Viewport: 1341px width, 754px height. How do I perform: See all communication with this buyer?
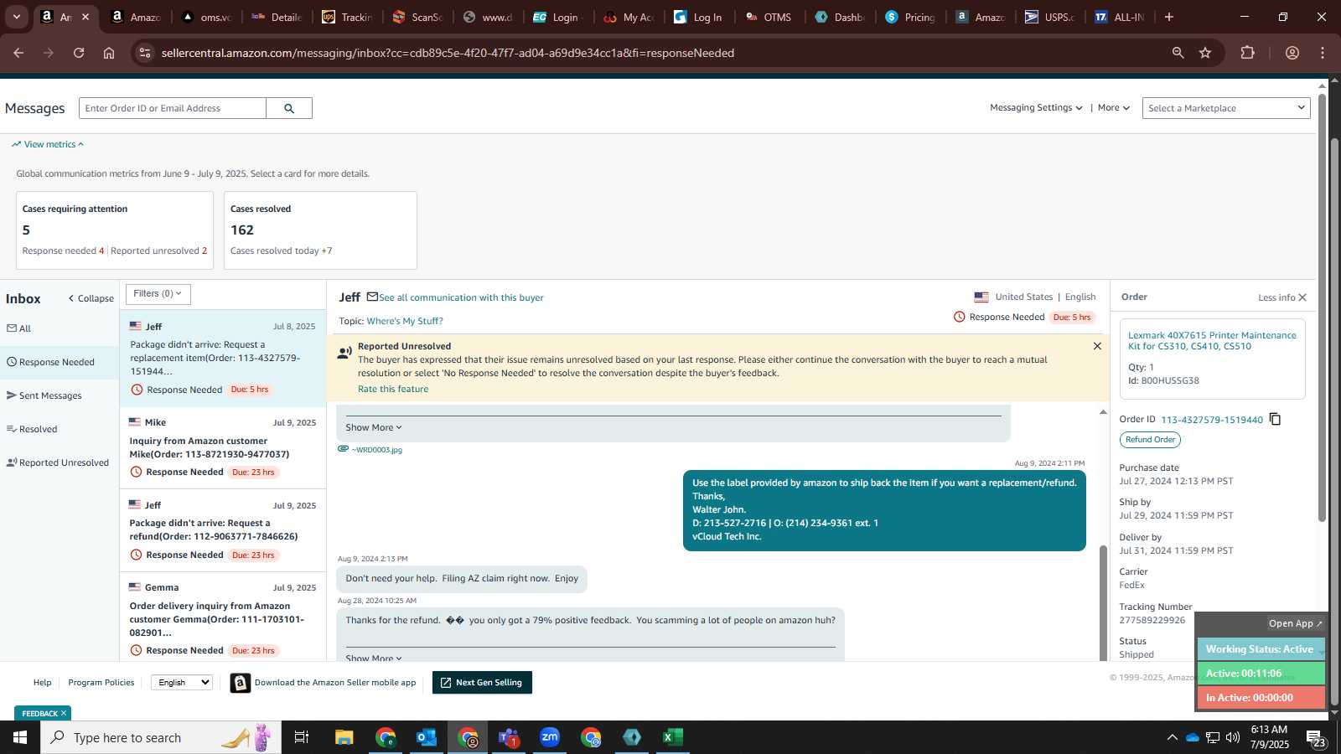[461, 297]
